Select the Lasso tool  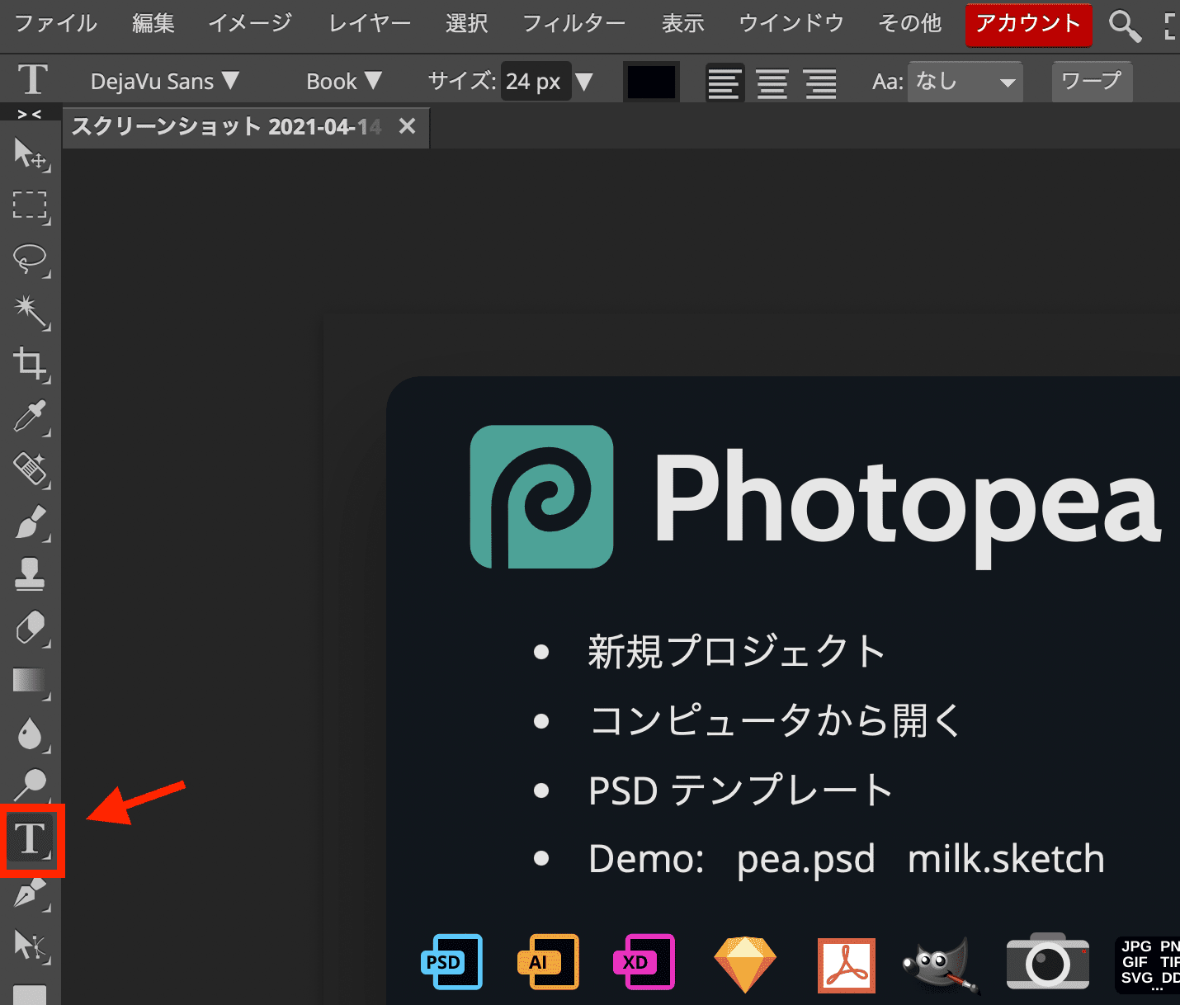tap(31, 258)
